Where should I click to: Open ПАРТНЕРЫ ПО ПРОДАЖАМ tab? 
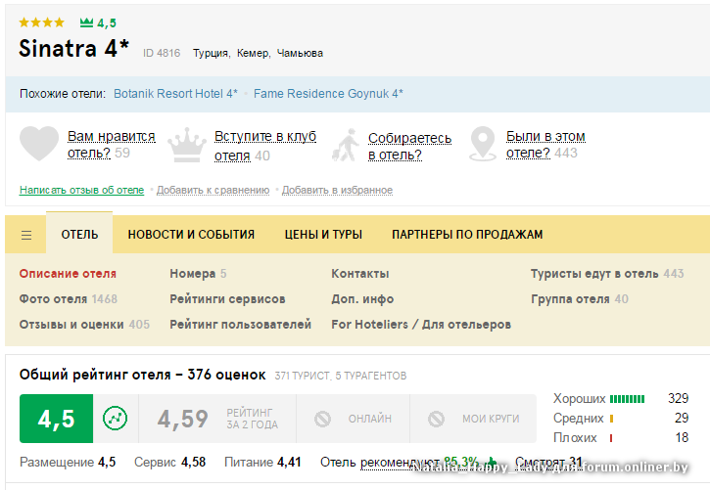(x=467, y=234)
